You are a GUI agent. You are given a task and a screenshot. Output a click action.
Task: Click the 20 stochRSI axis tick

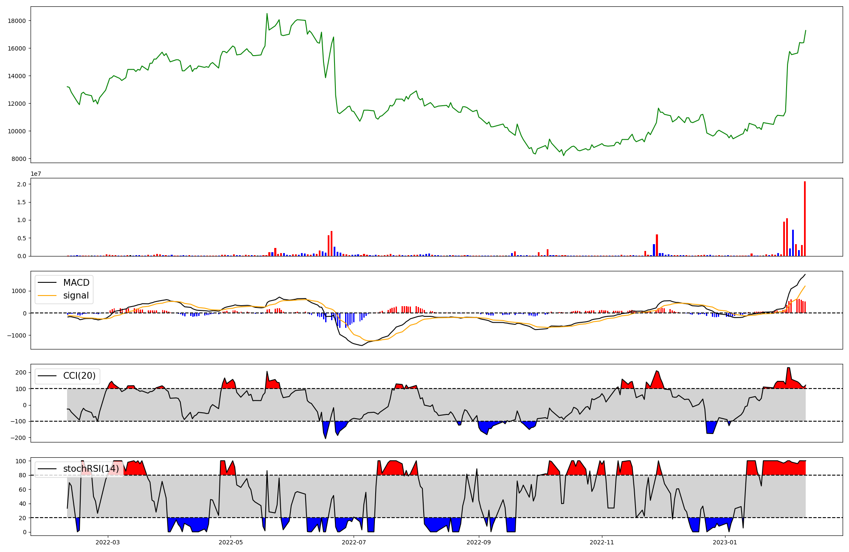(23, 518)
